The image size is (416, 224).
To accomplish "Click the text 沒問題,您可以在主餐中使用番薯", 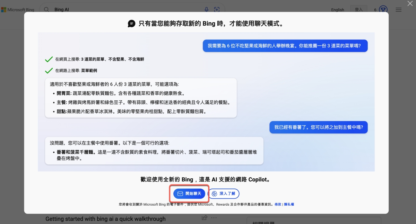I will click(x=110, y=143).
